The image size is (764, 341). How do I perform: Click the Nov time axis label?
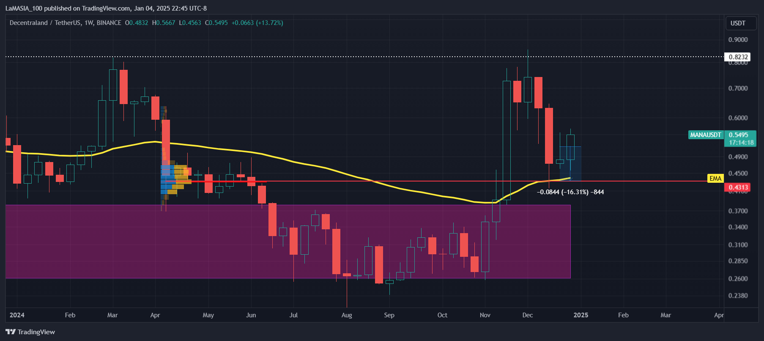(x=485, y=315)
